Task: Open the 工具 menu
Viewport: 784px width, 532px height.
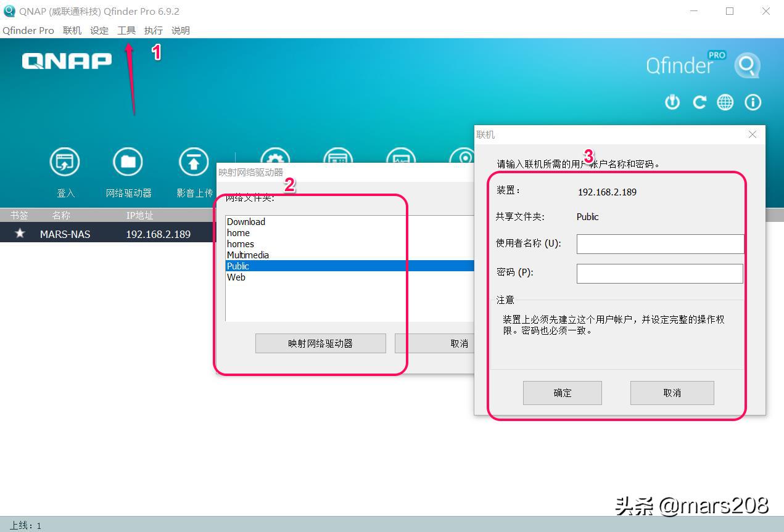Action: (126, 30)
